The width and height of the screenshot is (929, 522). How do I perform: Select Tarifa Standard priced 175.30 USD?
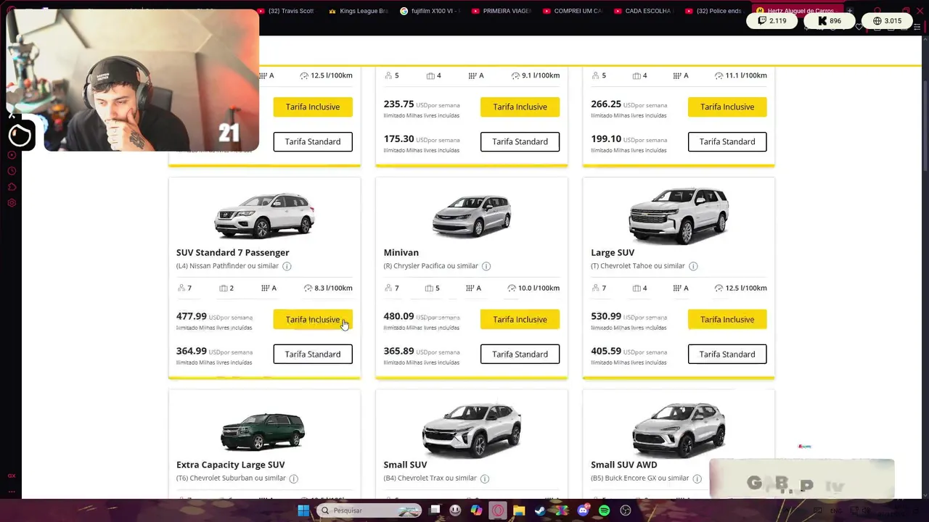coord(520,141)
